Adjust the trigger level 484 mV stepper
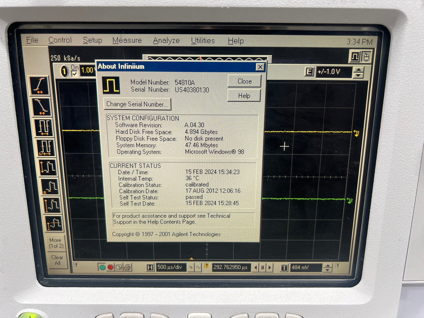The image size is (424, 318). [327, 268]
